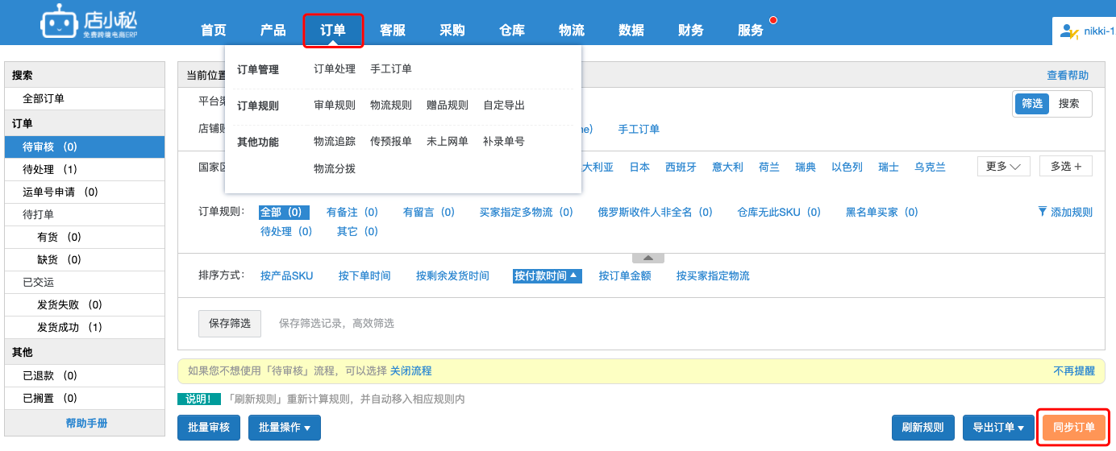Open the 导出订单 dropdown menu

pyautogui.click(x=998, y=428)
